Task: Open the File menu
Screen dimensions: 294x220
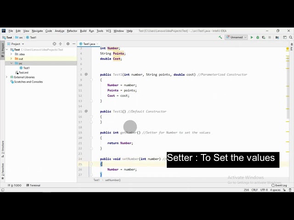Action: tap(11, 31)
